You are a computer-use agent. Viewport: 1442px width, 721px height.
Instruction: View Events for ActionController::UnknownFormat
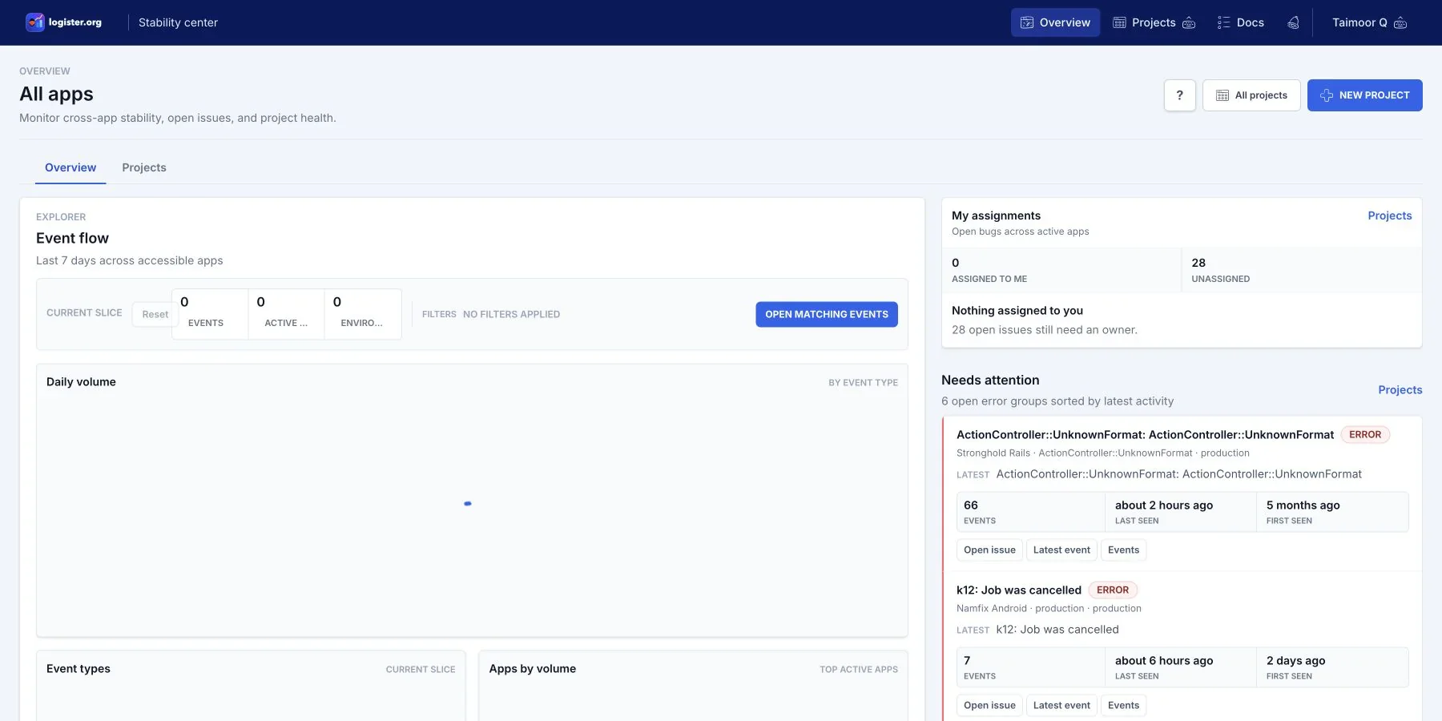(x=1123, y=550)
